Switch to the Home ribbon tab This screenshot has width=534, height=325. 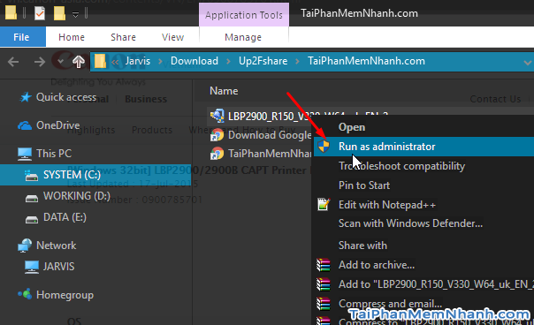[x=72, y=37]
